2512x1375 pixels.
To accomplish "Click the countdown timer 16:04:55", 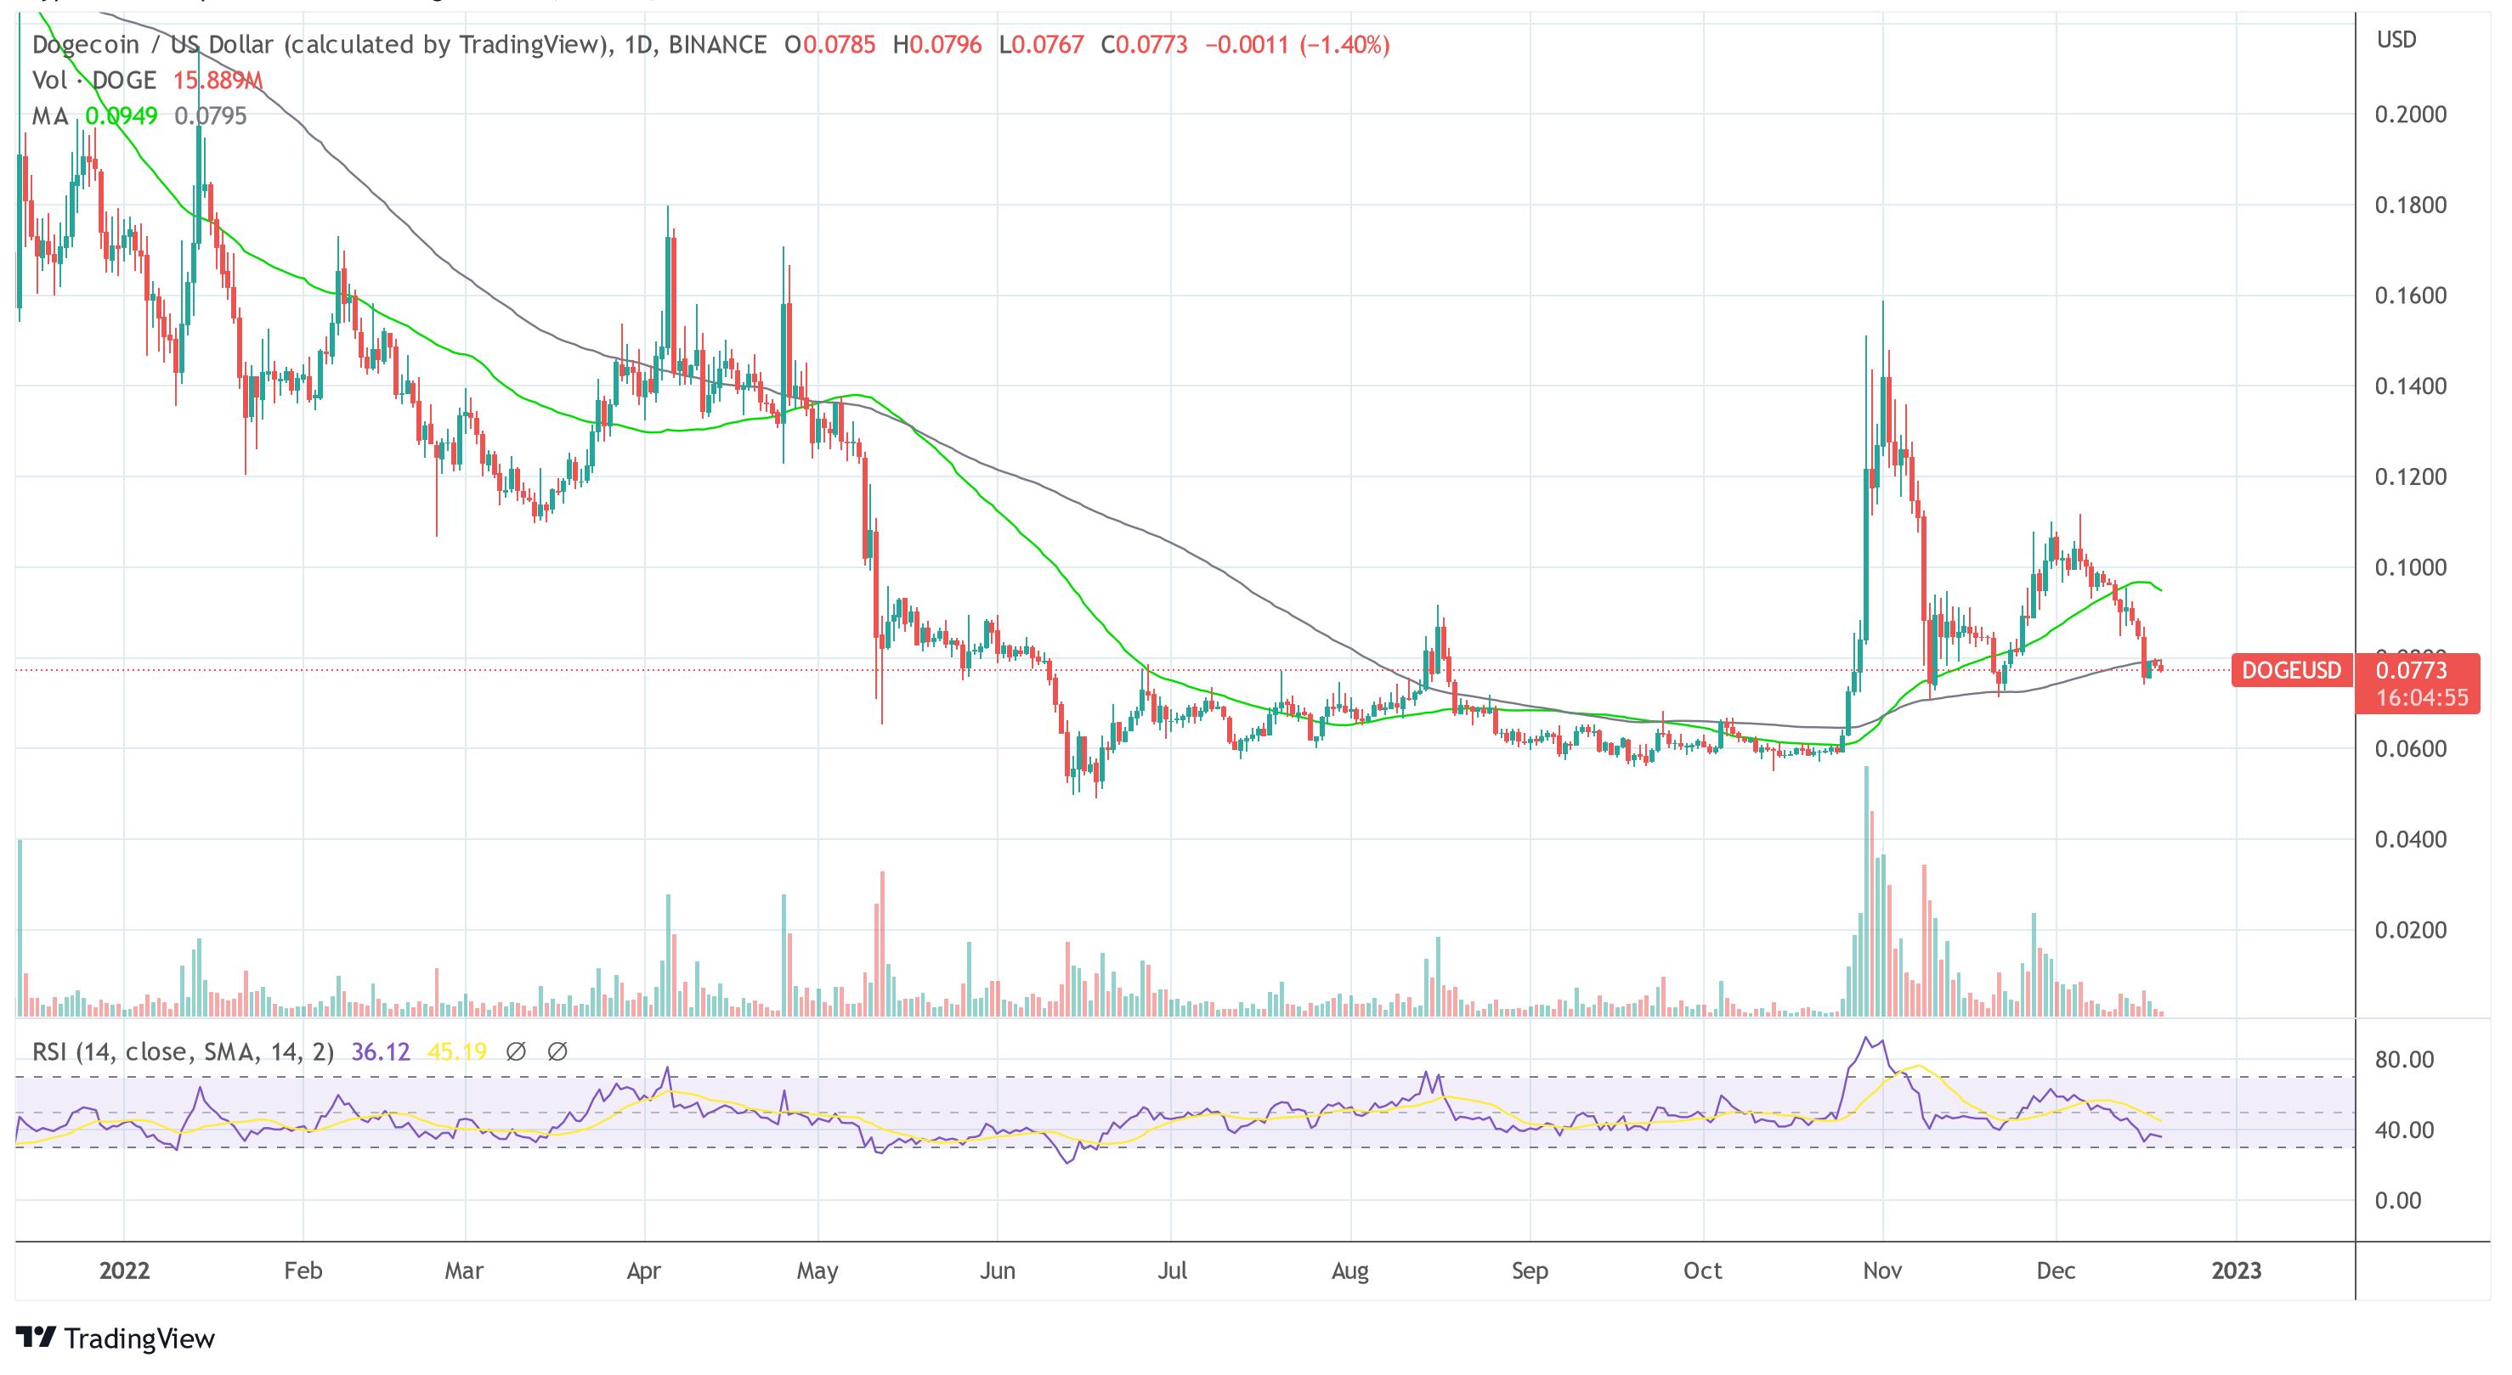I will (x=2421, y=699).
